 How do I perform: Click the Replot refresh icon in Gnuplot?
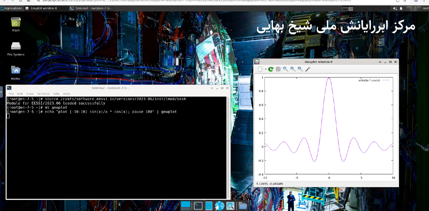(271, 69)
